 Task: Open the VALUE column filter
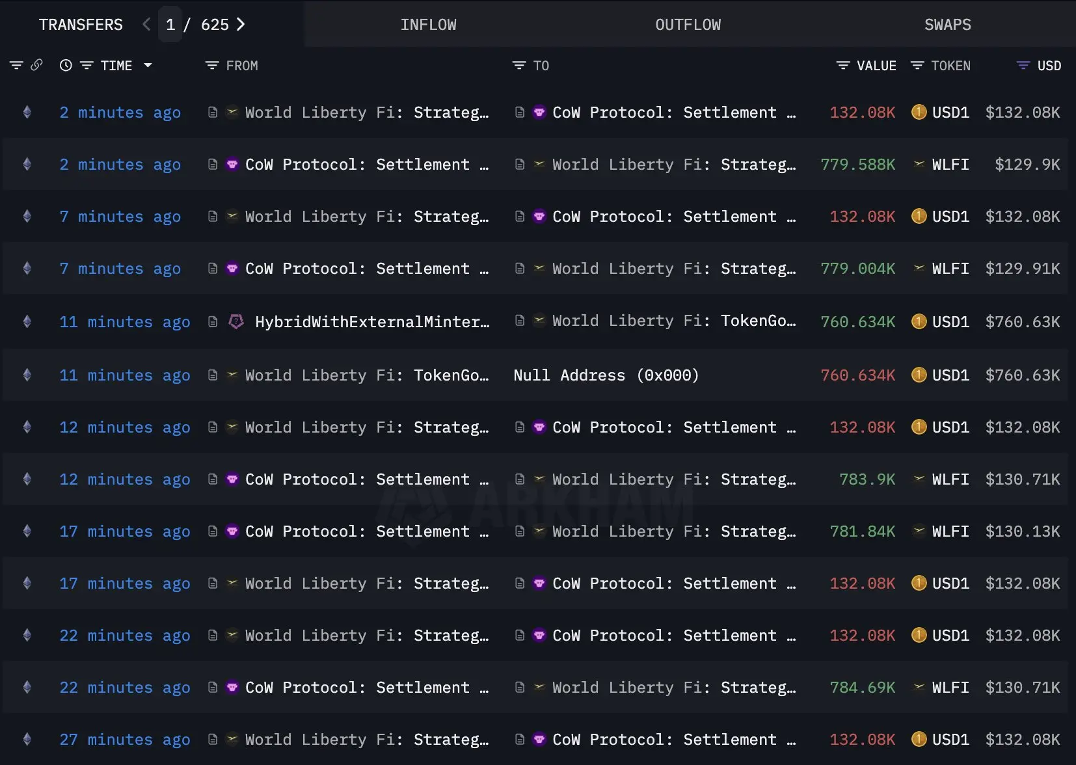(x=843, y=65)
